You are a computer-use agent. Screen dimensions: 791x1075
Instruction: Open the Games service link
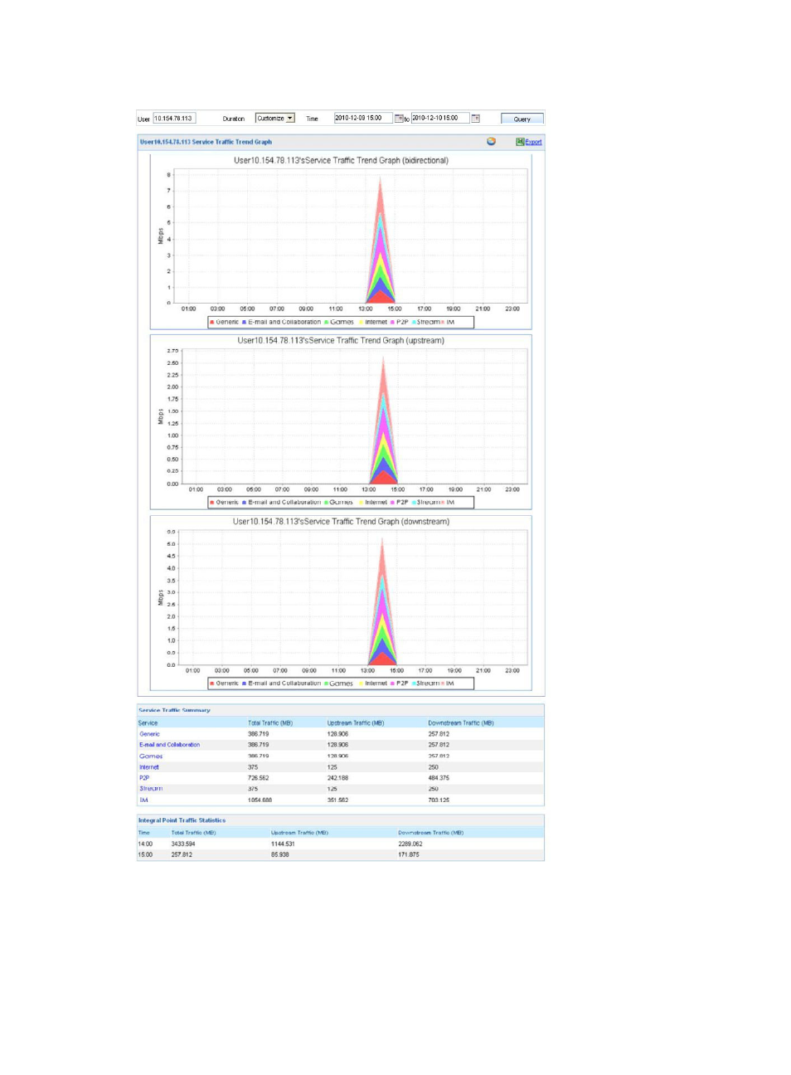pos(151,756)
